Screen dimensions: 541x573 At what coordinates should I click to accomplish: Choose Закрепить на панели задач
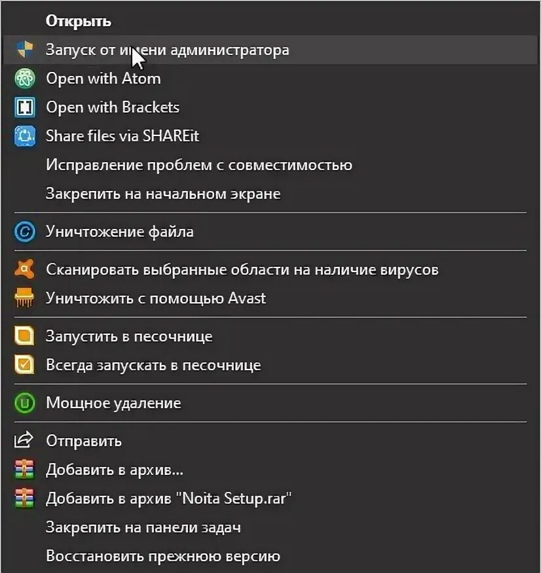coord(270,527)
